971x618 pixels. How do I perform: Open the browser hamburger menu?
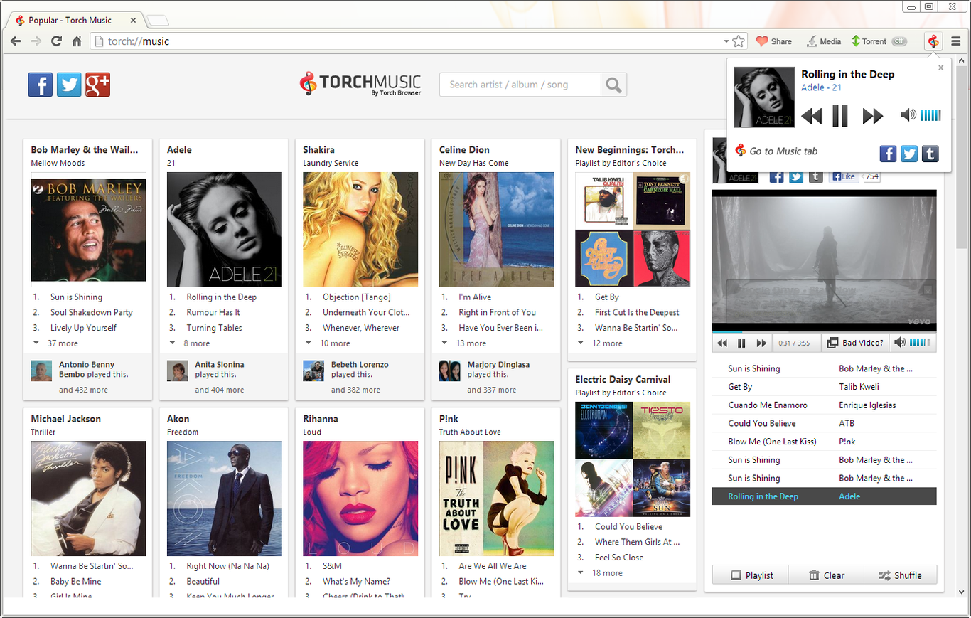point(956,41)
